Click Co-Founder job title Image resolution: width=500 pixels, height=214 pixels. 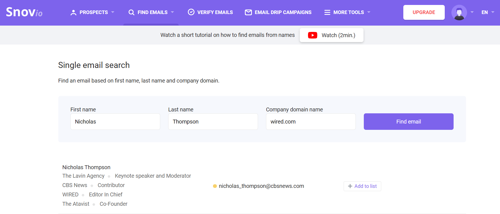pyautogui.click(x=114, y=204)
